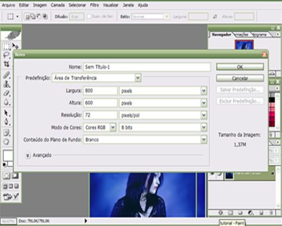Select the Move tool in toolbox
Image resolution: width=282 pixels, height=226 pixels.
coord(15,46)
